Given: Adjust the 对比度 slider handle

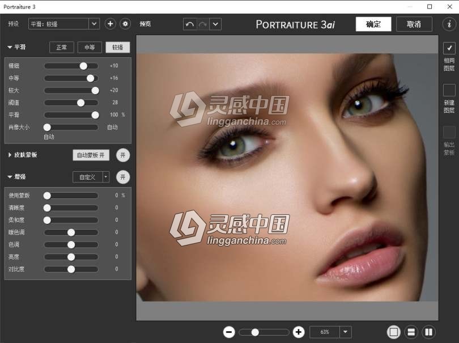Looking at the screenshot, I should (71, 269).
